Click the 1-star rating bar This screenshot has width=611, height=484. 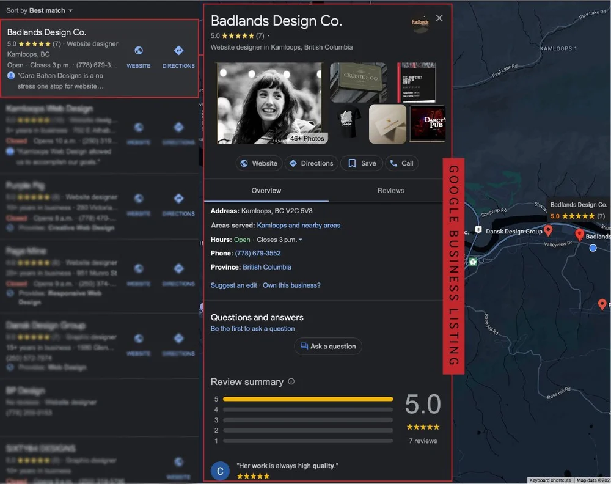(x=308, y=441)
